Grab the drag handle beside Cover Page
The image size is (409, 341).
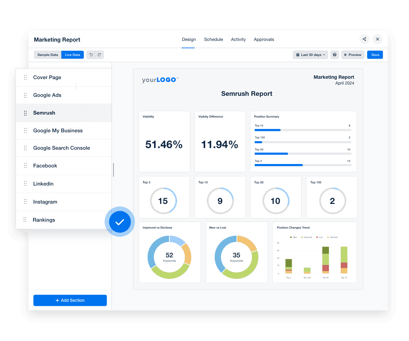click(25, 77)
